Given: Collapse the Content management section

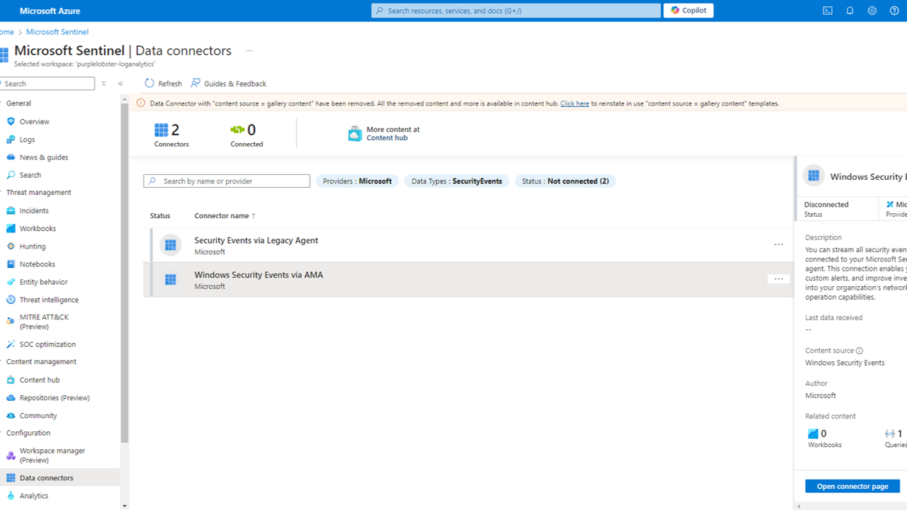Looking at the screenshot, I should [41, 362].
